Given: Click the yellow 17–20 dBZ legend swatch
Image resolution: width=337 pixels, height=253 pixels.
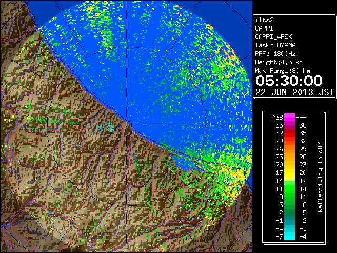Looking at the screenshot, I should [x=290, y=172].
